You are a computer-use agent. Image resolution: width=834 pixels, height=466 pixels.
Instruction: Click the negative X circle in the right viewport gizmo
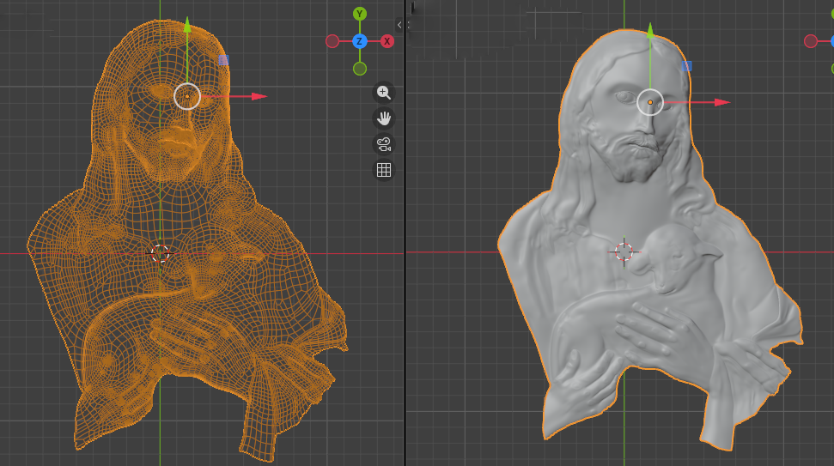811,41
